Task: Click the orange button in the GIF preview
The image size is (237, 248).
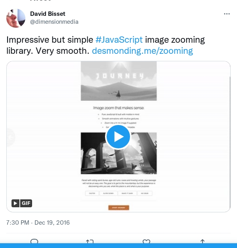Action: coord(118,208)
